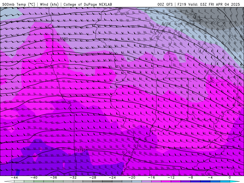Click the "00Z GFS" model run label
Viewport: 244px width, 183px height.
tap(165, 4)
